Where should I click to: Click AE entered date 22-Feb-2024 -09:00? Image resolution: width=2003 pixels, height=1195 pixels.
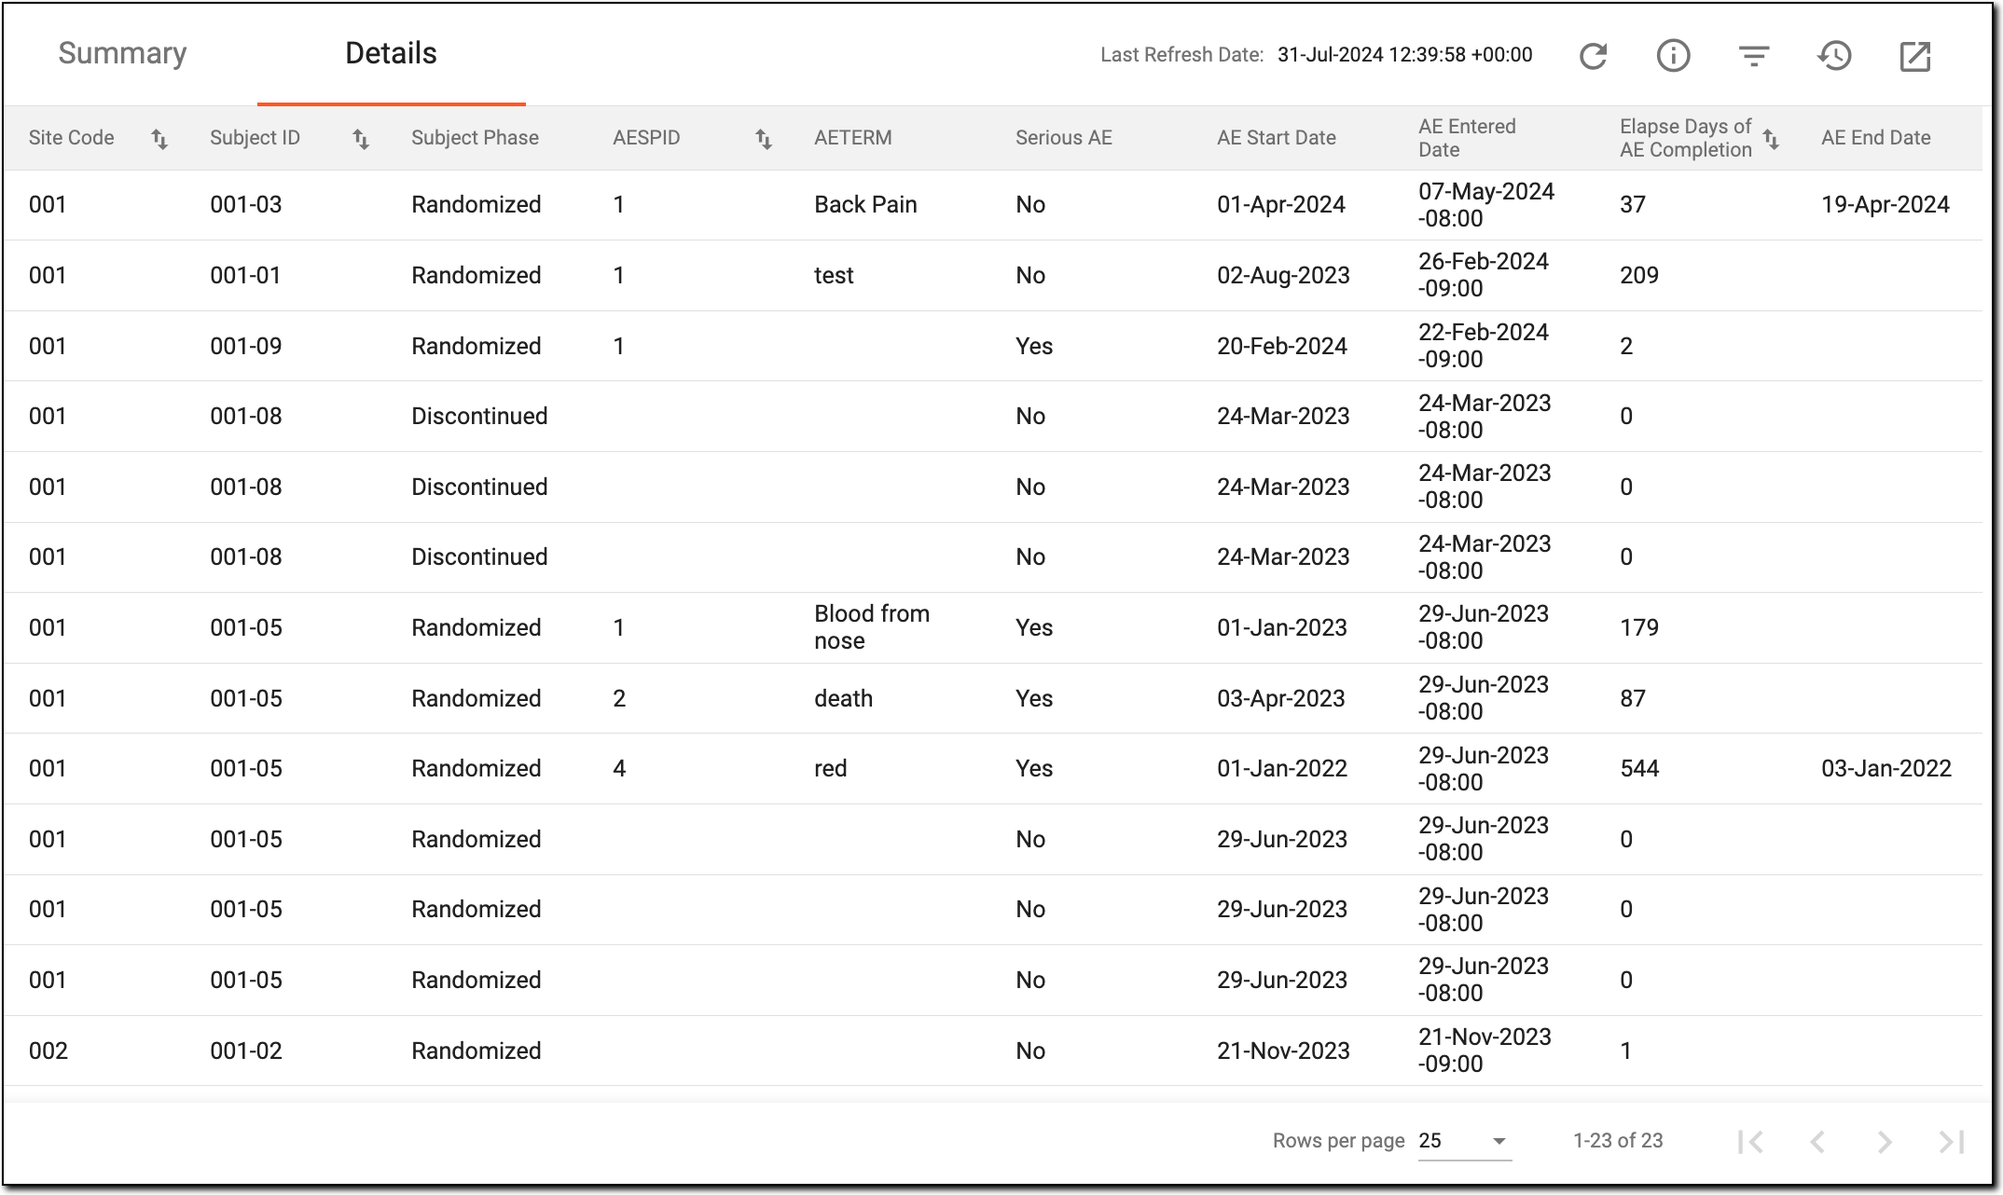tap(1484, 346)
